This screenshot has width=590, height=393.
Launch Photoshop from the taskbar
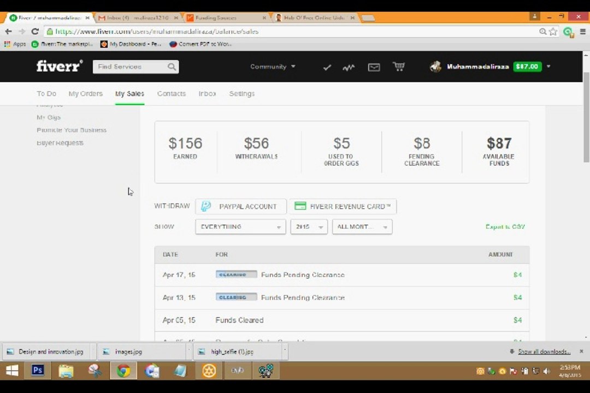point(38,371)
